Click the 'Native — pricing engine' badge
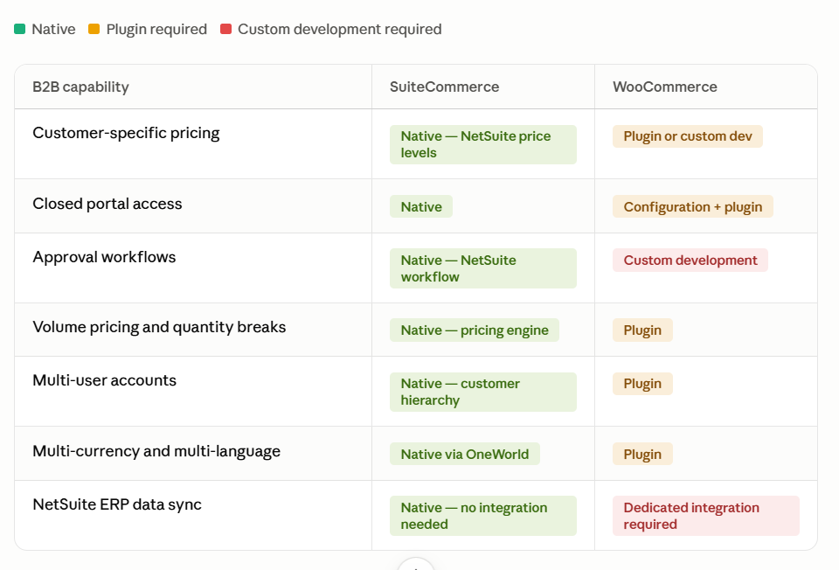The height and width of the screenshot is (570, 839). pyautogui.click(x=475, y=330)
